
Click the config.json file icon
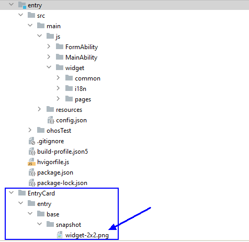pyautogui.click(x=51, y=120)
